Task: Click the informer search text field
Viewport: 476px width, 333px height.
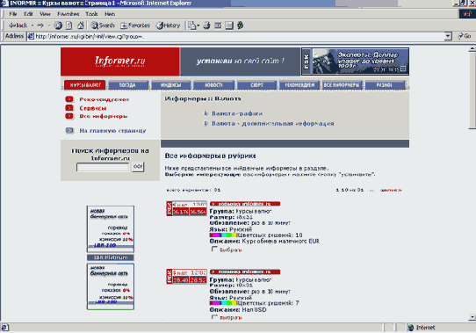Action: point(103,167)
